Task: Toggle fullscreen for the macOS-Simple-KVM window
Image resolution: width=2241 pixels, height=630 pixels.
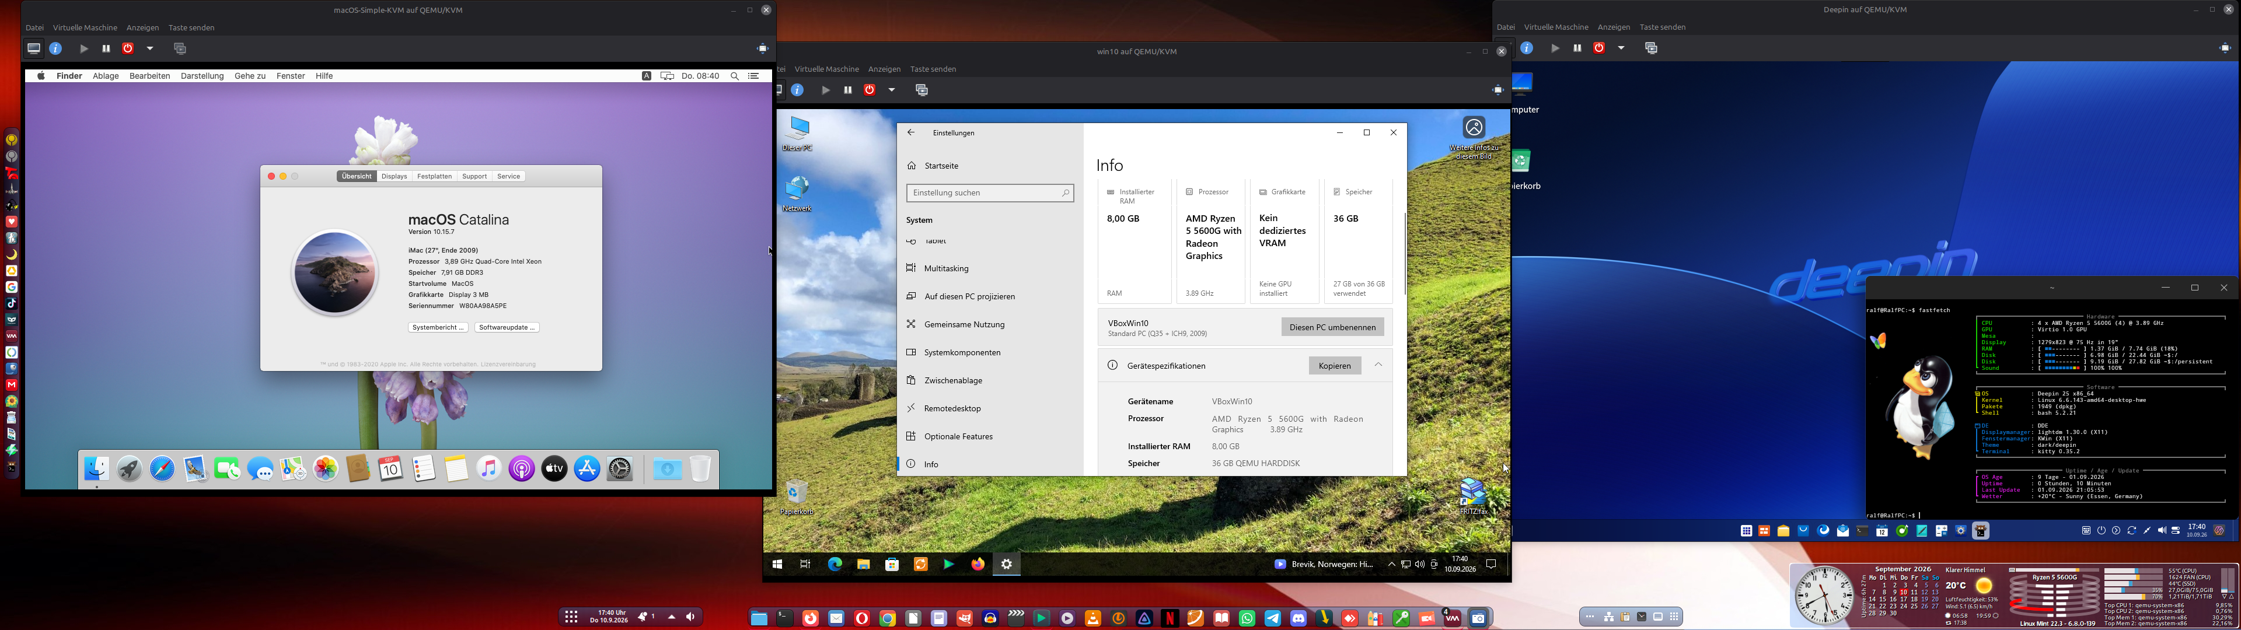Action: pyautogui.click(x=763, y=49)
